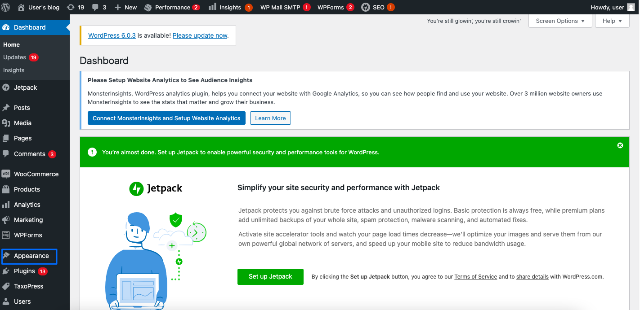
Task: Open the Insights menu in the admin bar
Action: pyautogui.click(x=231, y=7)
